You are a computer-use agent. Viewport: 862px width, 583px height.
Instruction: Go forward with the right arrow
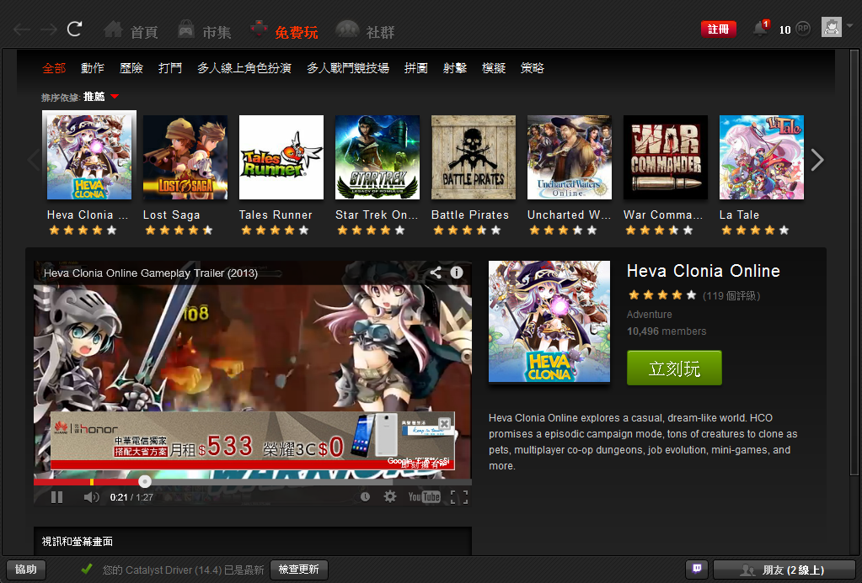click(x=48, y=29)
